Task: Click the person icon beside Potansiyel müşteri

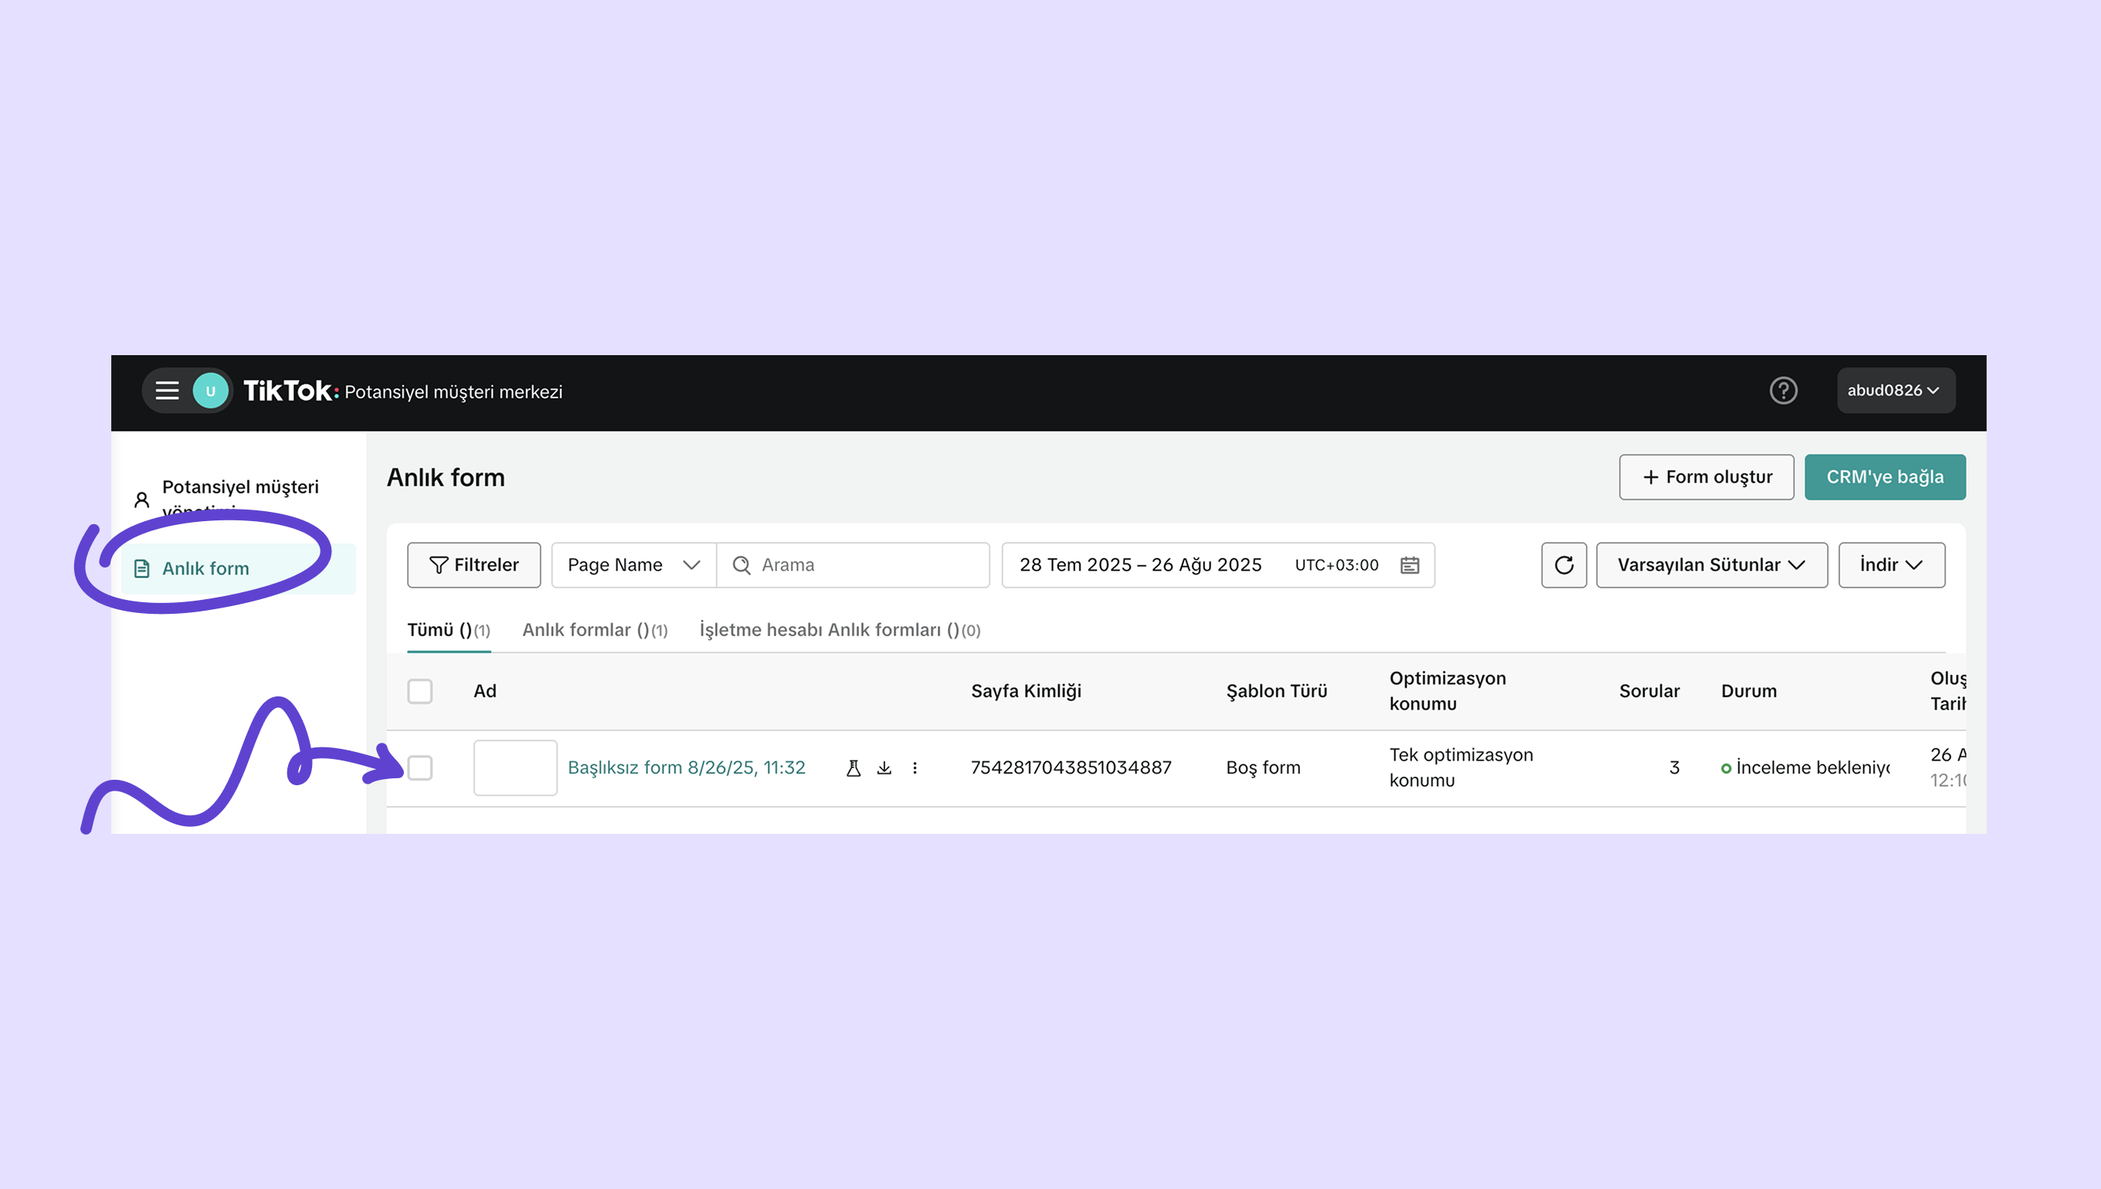Action: coord(141,500)
